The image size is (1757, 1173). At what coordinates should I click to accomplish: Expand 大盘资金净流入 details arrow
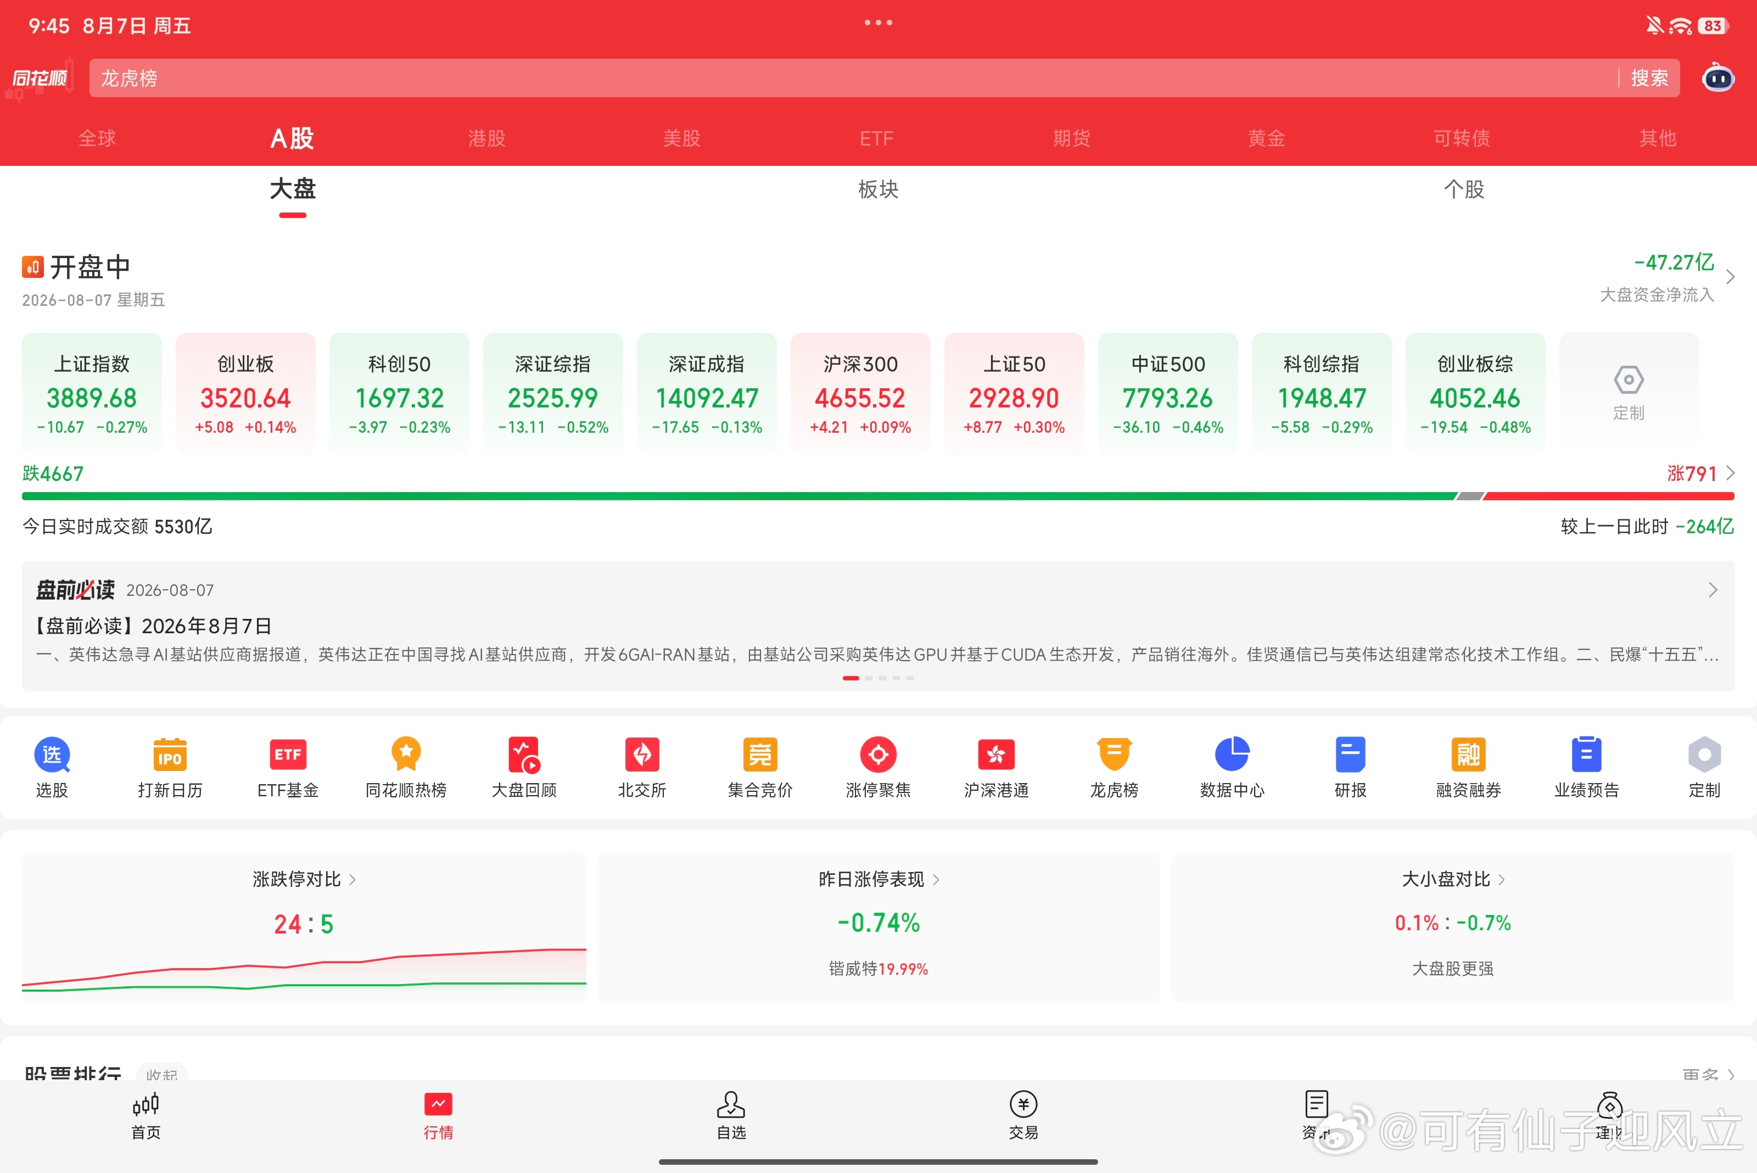coord(1730,277)
